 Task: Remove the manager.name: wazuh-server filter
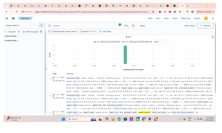[78, 31]
